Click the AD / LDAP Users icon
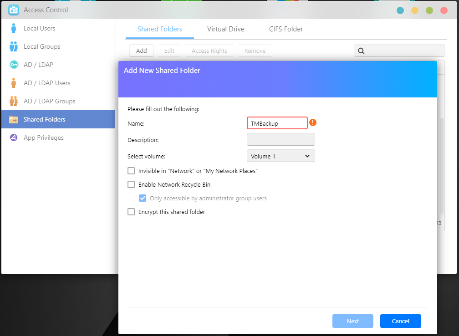 coord(14,83)
